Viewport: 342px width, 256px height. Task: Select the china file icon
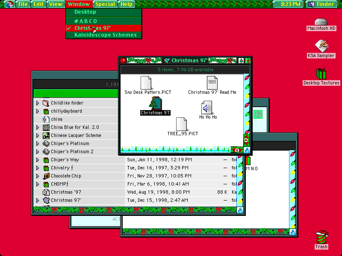tap(46, 119)
